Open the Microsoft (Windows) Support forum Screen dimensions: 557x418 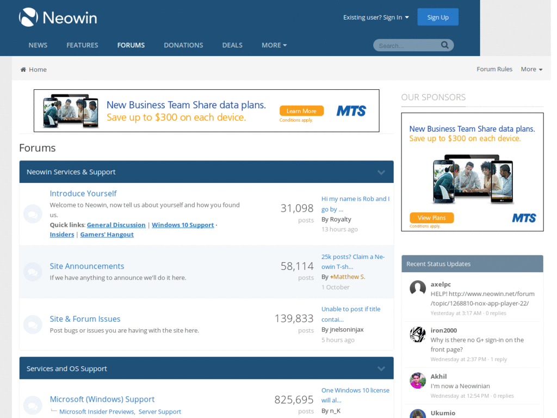coord(102,399)
